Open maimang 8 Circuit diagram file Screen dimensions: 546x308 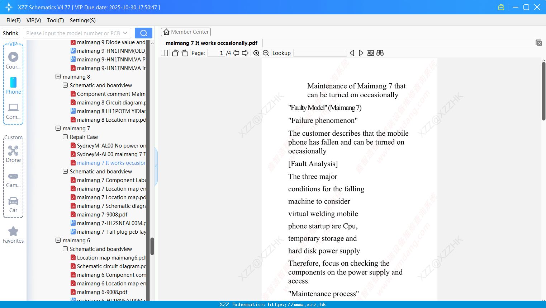click(108, 102)
